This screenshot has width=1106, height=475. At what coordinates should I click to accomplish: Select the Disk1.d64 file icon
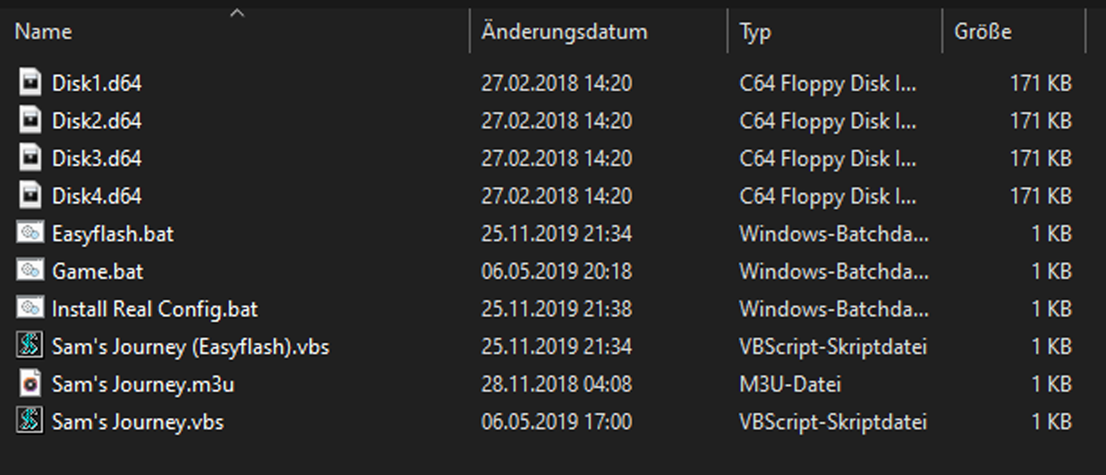pyautogui.click(x=30, y=83)
